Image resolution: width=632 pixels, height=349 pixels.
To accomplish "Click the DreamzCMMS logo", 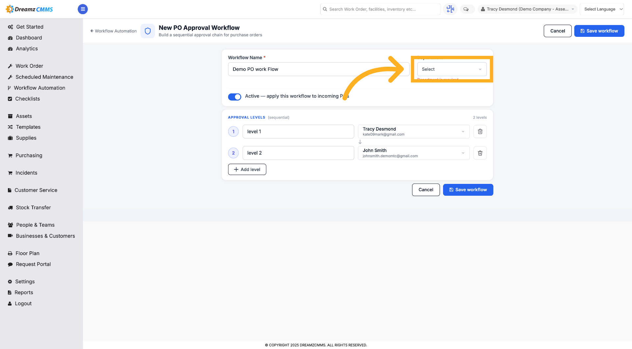I will click(x=29, y=9).
